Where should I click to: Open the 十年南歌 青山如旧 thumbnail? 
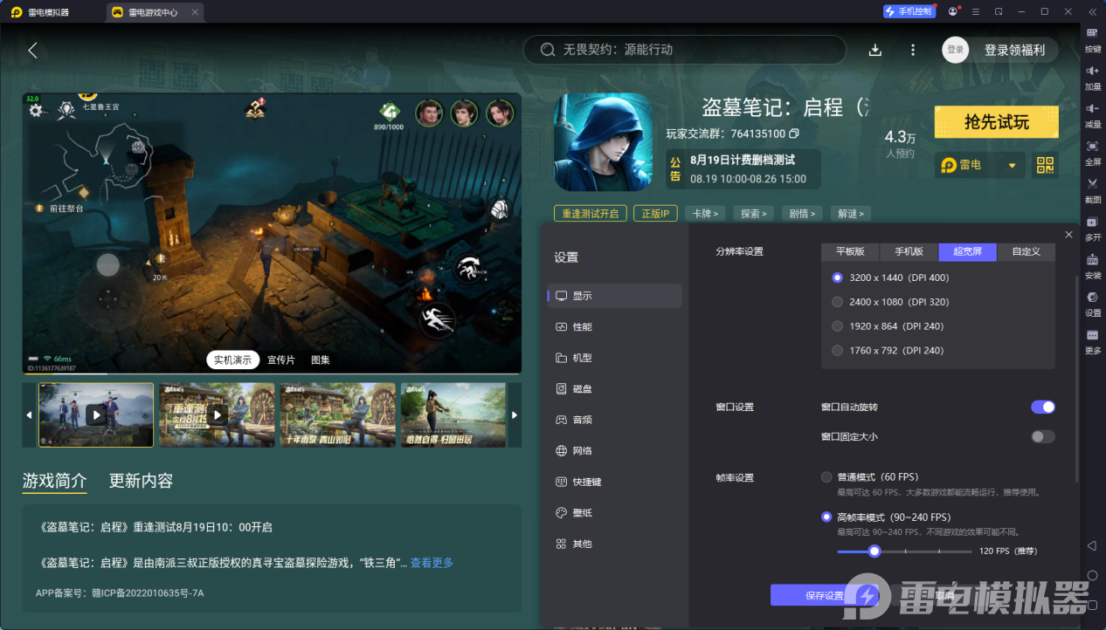338,414
